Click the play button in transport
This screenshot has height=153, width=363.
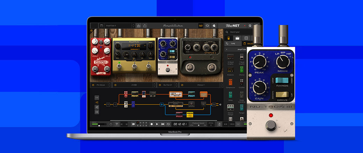(157, 124)
